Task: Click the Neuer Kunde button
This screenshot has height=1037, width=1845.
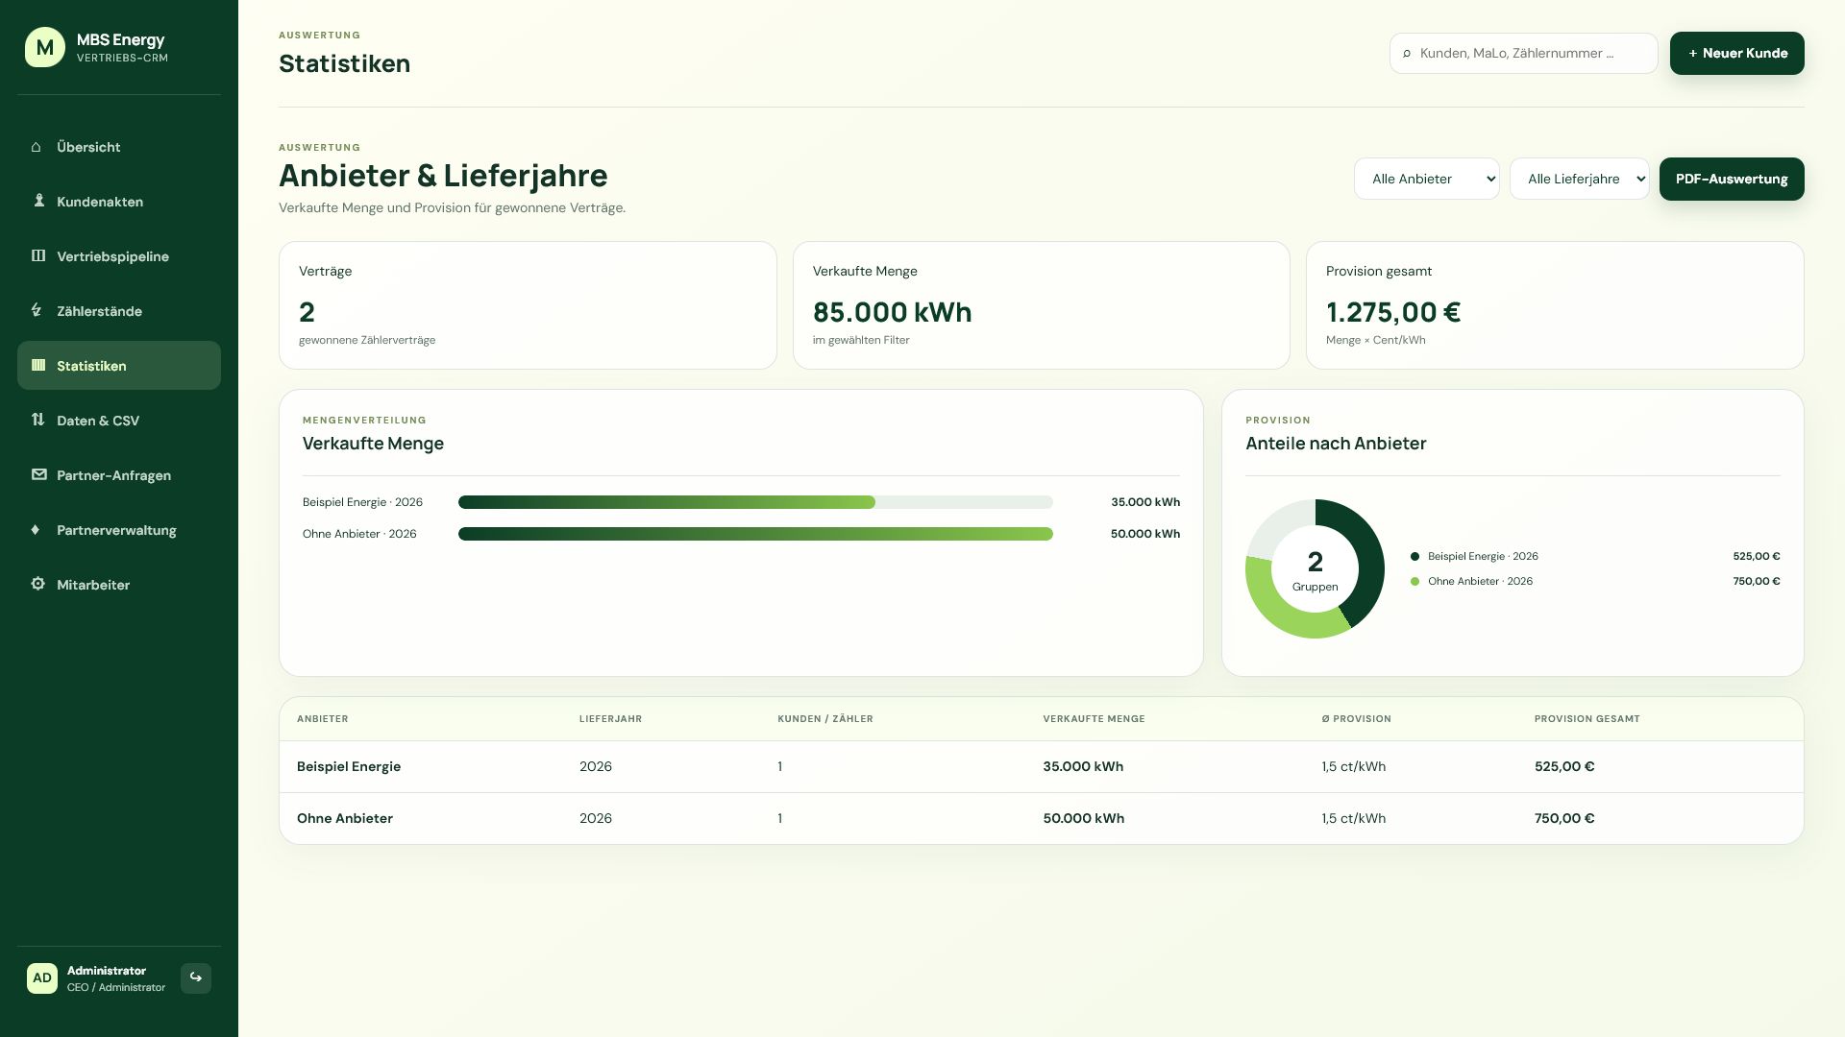Action: (x=1737, y=53)
